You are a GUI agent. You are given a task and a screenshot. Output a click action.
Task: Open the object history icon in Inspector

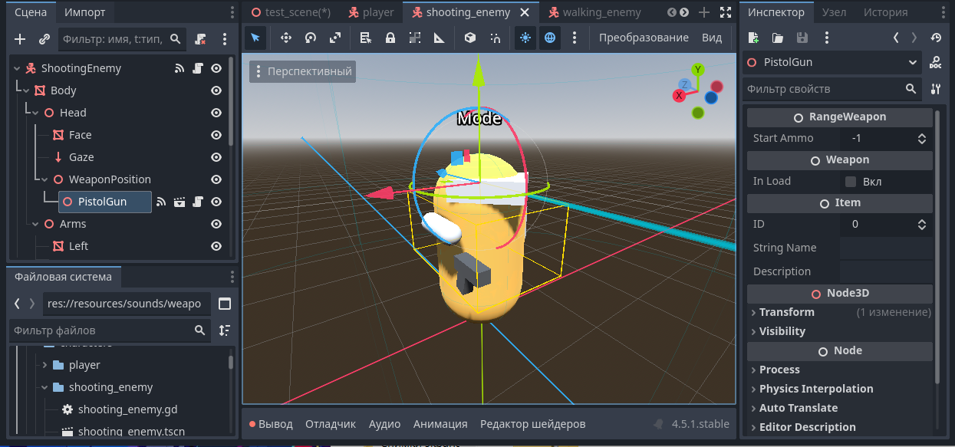936,37
